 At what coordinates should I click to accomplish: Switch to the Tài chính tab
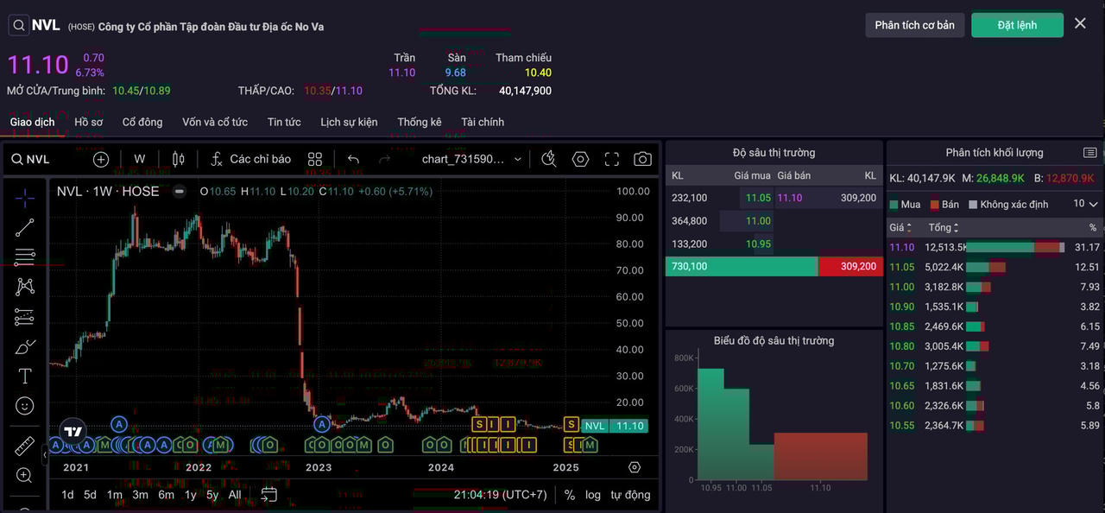point(483,122)
